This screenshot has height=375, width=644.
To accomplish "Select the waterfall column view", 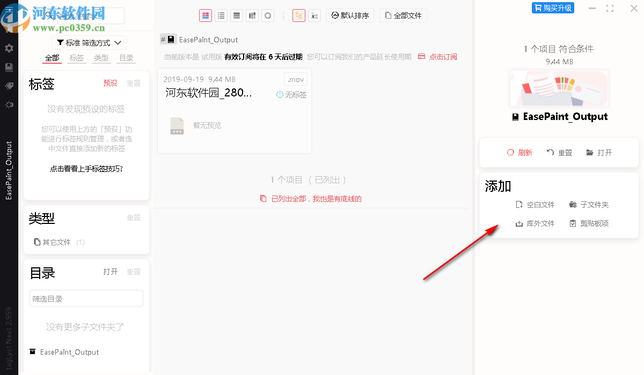I will (252, 16).
